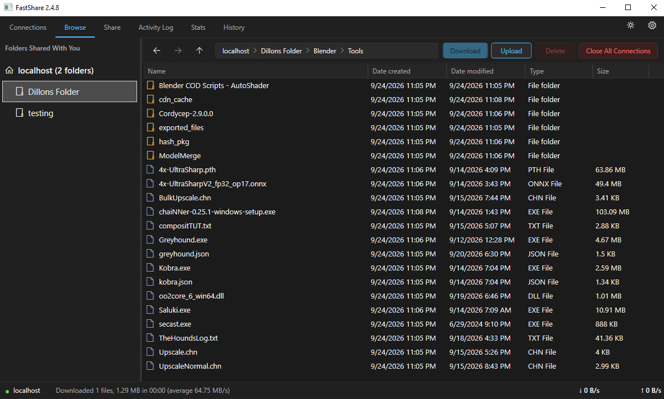The image size is (664, 399).
Task: Click the 103.09 MB size cell
Action: [x=612, y=212]
